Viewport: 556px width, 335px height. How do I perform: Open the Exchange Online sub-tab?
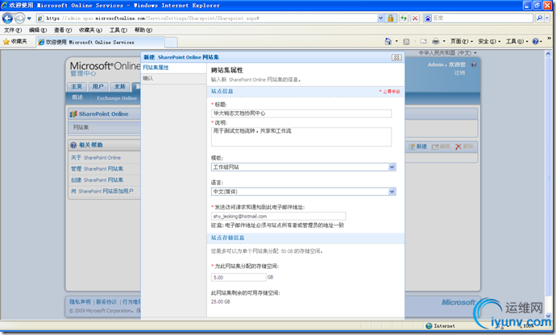tap(117, 98)
